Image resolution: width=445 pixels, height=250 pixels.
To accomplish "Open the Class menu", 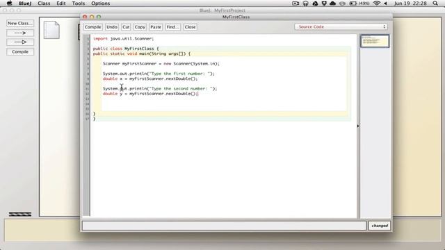I will pos(44,3).
